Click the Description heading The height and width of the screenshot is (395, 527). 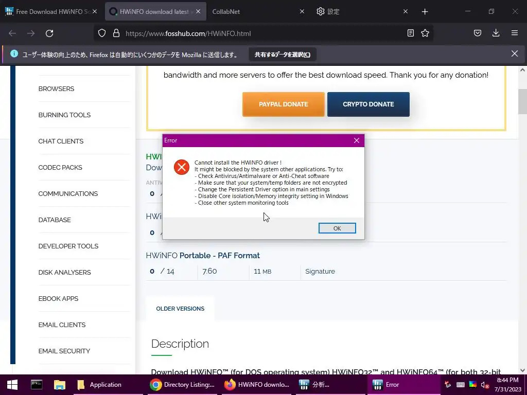(x=180, y=344)
